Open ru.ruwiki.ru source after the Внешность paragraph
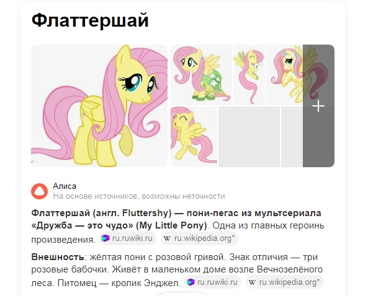 pos(212,282)
